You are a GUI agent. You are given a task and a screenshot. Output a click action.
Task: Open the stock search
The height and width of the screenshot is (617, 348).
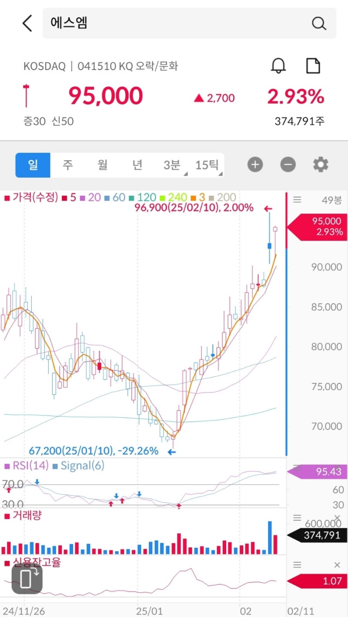click(x=319, y=23)
